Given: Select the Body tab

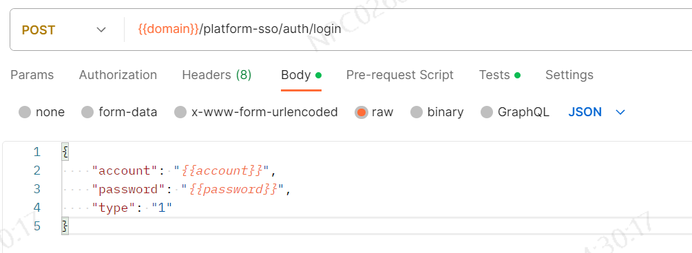Looking at the screenshot, I should [x=301, y=75].
